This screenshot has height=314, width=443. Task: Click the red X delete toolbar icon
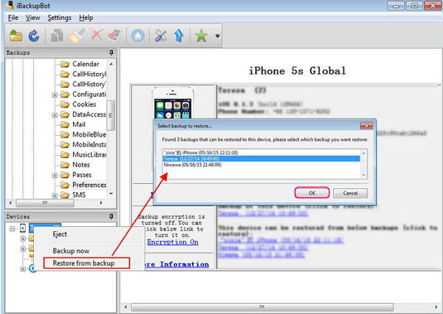pos(97,36)
